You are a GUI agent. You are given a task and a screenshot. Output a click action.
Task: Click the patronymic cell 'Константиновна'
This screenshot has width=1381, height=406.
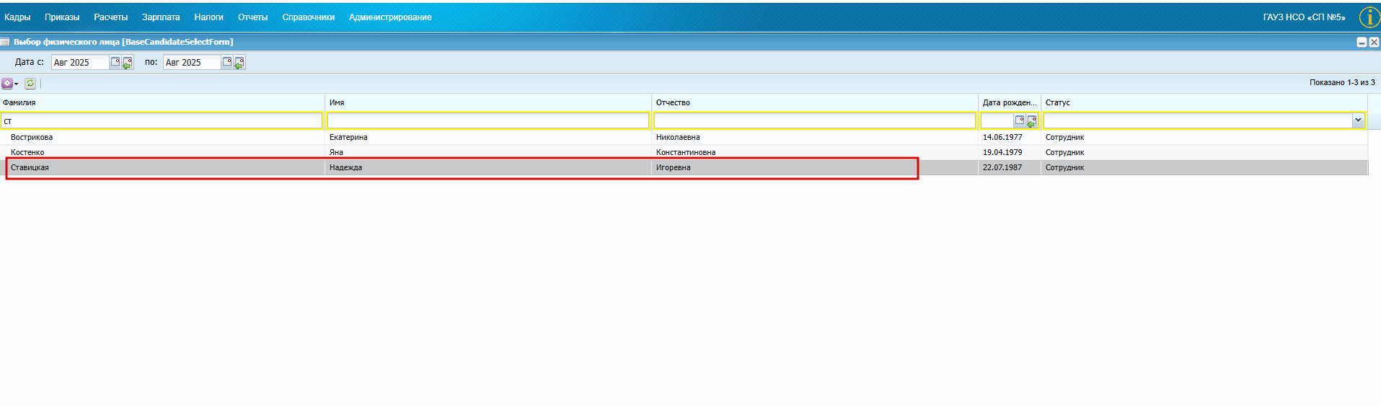(686, 152)
